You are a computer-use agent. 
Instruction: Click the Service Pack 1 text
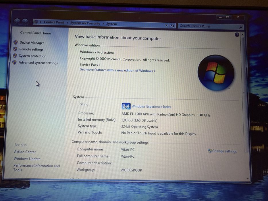90,65
